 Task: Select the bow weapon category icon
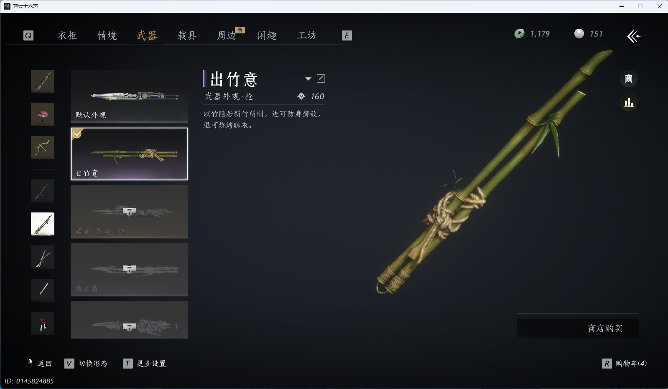click(43, 147)
